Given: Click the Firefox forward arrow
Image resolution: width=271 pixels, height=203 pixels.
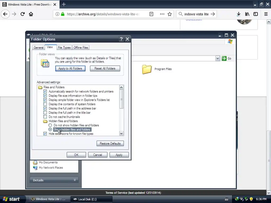Looking at the screenshot, I should pos(14,14).
